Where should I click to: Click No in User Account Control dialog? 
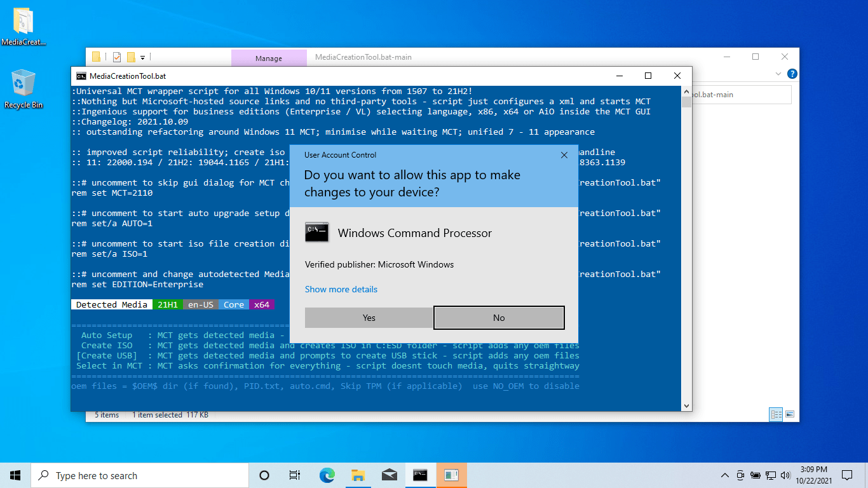click(x=499, y=318)
